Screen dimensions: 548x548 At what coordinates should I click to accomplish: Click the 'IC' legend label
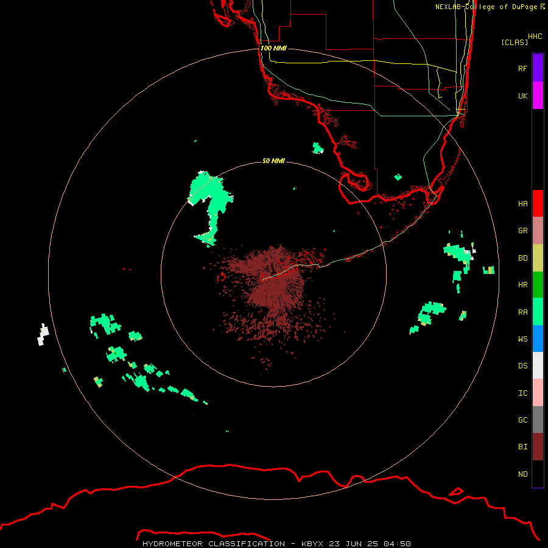point(523,393)
